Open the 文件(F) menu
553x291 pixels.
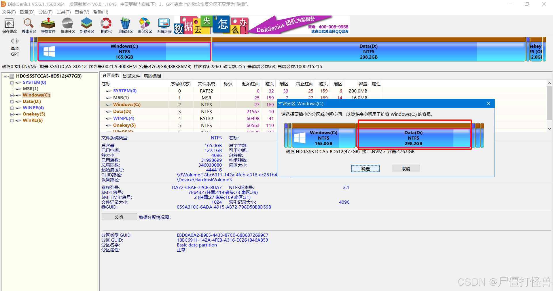[x=9, y=12]
